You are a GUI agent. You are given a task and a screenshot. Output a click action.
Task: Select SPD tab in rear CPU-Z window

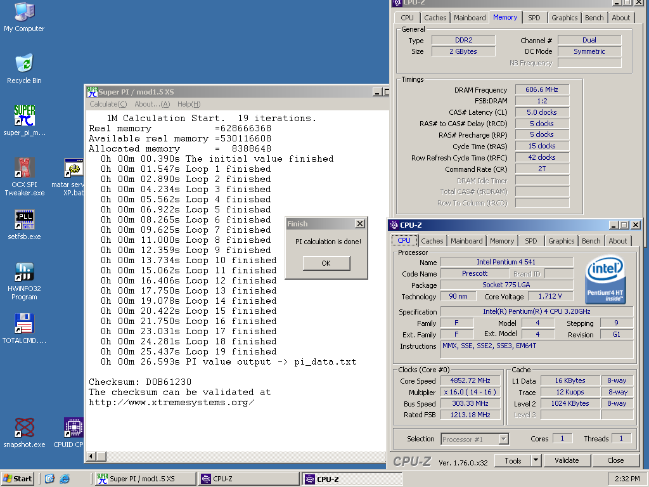[x=534, y=18]
